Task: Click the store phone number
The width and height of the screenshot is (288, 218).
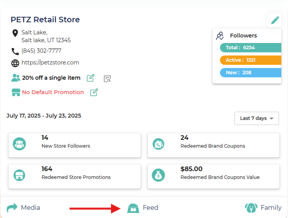Action: click(41, 51)
